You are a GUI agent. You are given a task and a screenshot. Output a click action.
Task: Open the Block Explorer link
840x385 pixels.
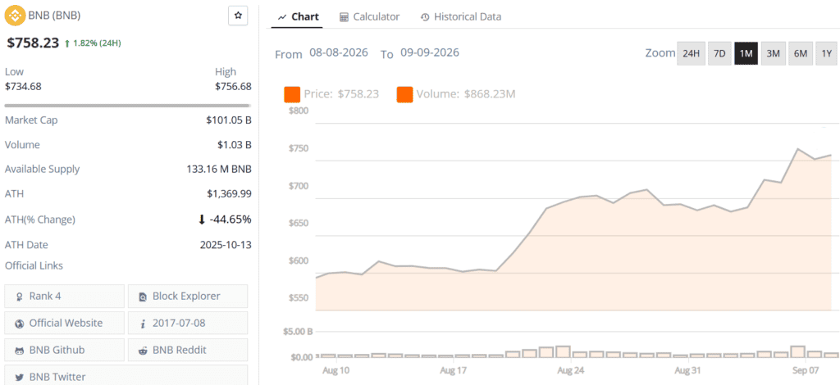[188, 296]
